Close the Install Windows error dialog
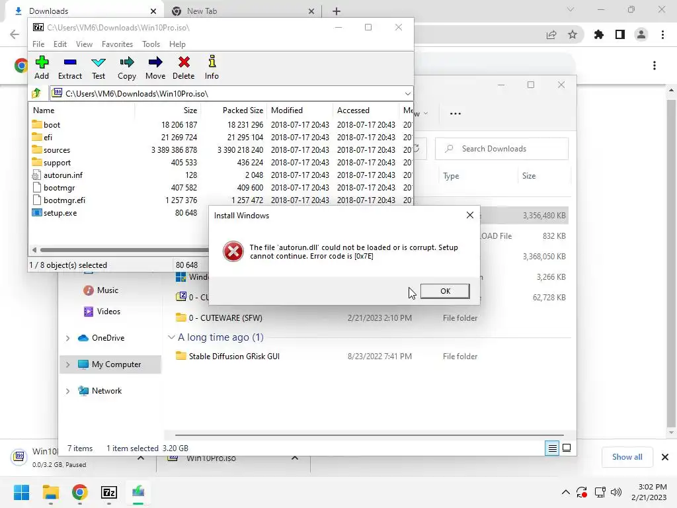 [470, 215]
